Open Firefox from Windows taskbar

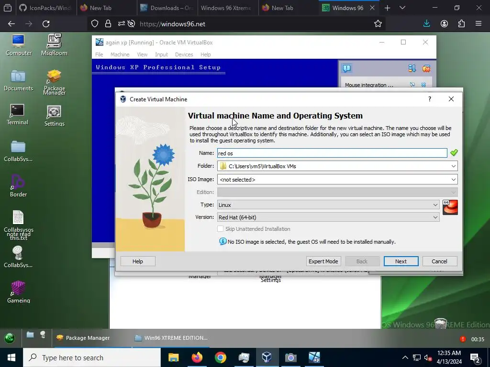tap(197, 357)
